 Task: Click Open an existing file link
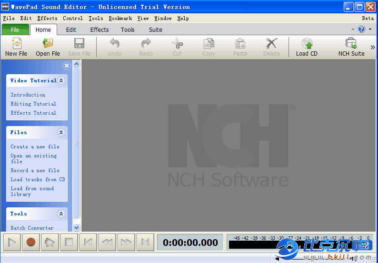34,158
